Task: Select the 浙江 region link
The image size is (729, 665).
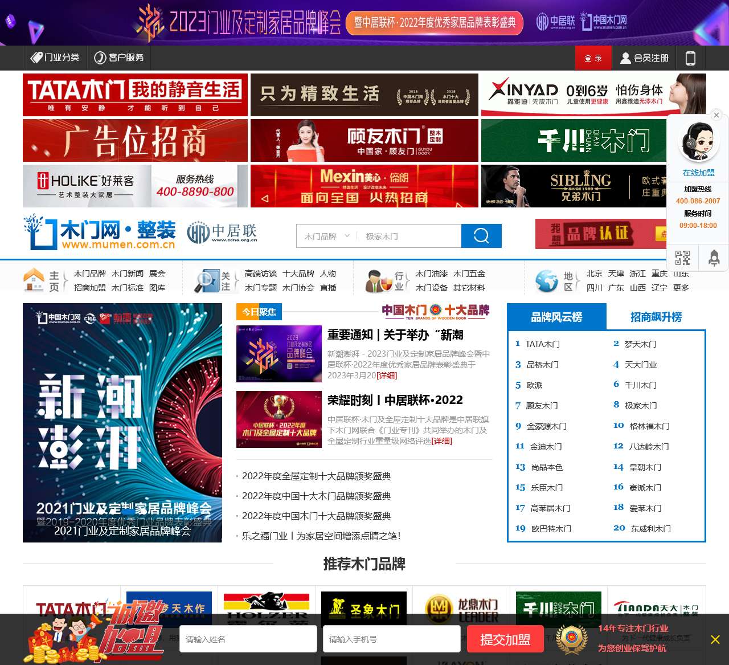Action: (x=638, y=274)
